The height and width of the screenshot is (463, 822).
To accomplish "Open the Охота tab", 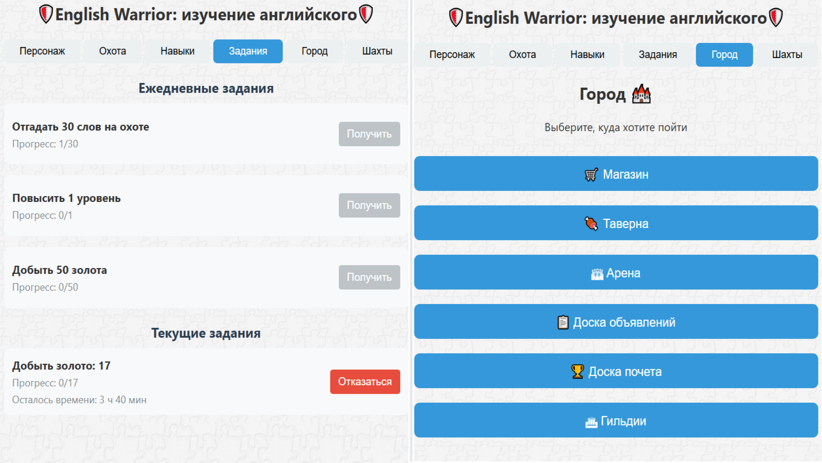I will click(111, 51).
